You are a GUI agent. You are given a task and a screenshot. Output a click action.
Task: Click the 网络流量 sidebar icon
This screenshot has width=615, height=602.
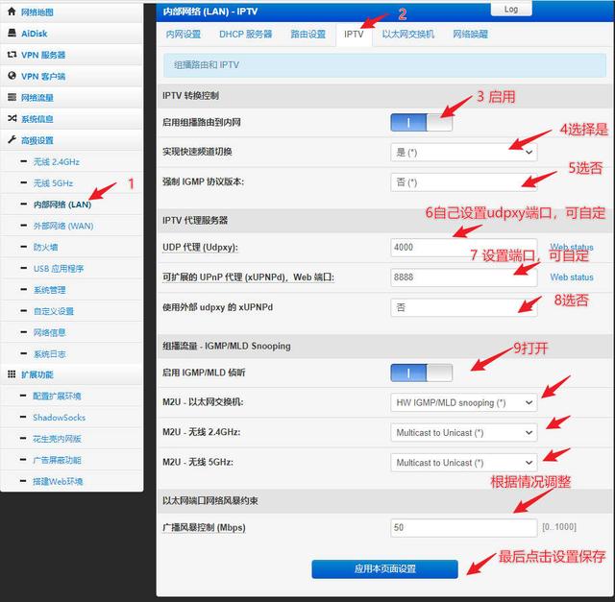12,97
